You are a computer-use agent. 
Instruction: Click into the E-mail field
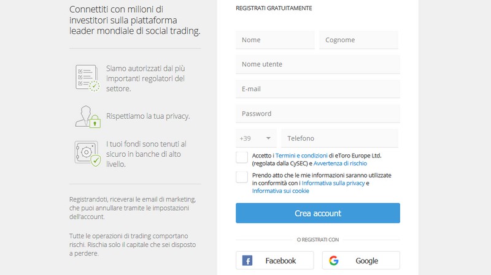pyautogui.click(x=318, y=89)
